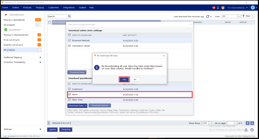
Task: Open the Shipping menu
Action: point(40,7)
